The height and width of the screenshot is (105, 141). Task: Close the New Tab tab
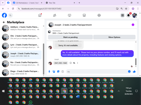click(74, 3)
